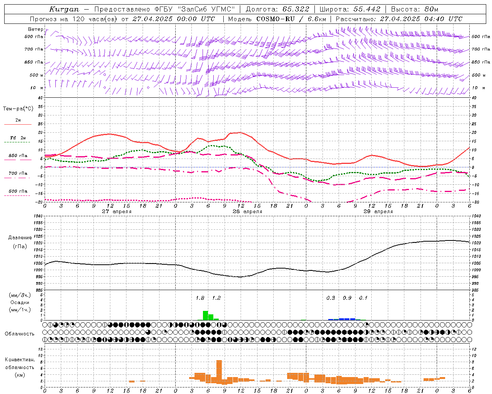Click the 0.1 precipitation total value
492x394 pixels.
[363, 298]
